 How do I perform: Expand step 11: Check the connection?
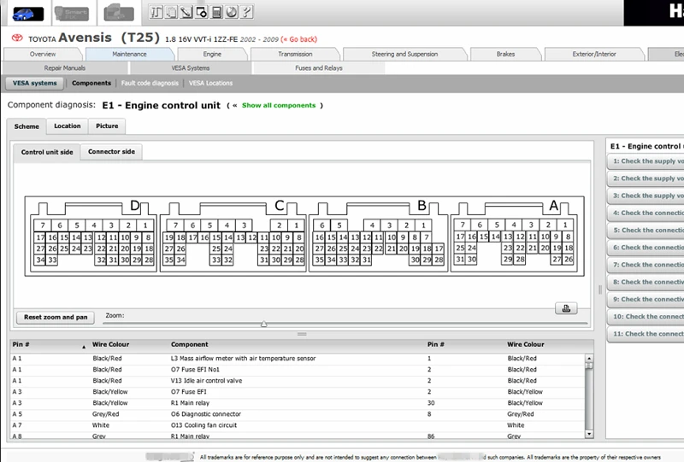coord(647,334)
